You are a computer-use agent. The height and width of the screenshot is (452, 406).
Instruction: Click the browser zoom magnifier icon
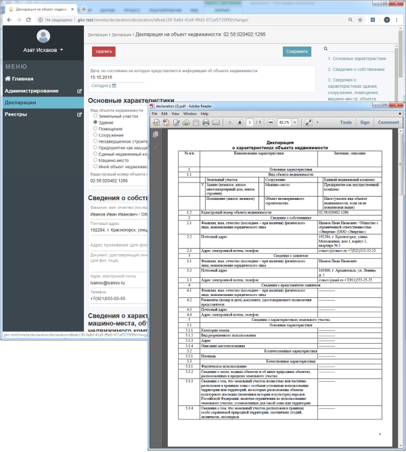coord(351,20)
